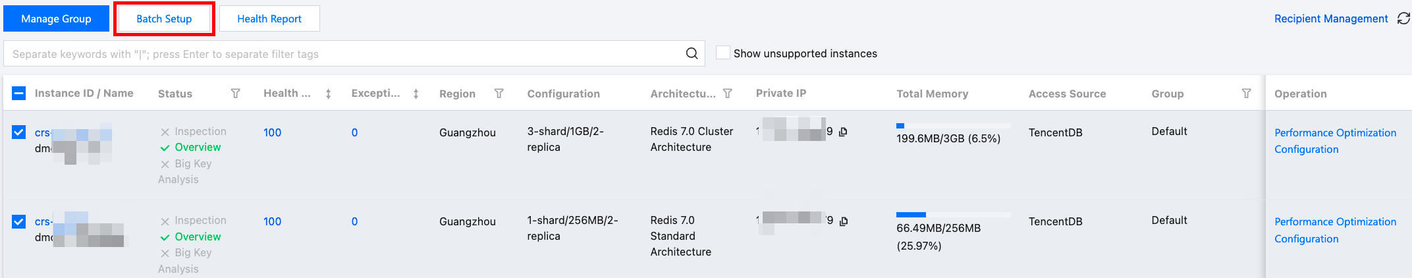Image resolution: width=1412 pixels, height=278 pixels.
Task: Open the Region column filter
Action: click(499, 94)
